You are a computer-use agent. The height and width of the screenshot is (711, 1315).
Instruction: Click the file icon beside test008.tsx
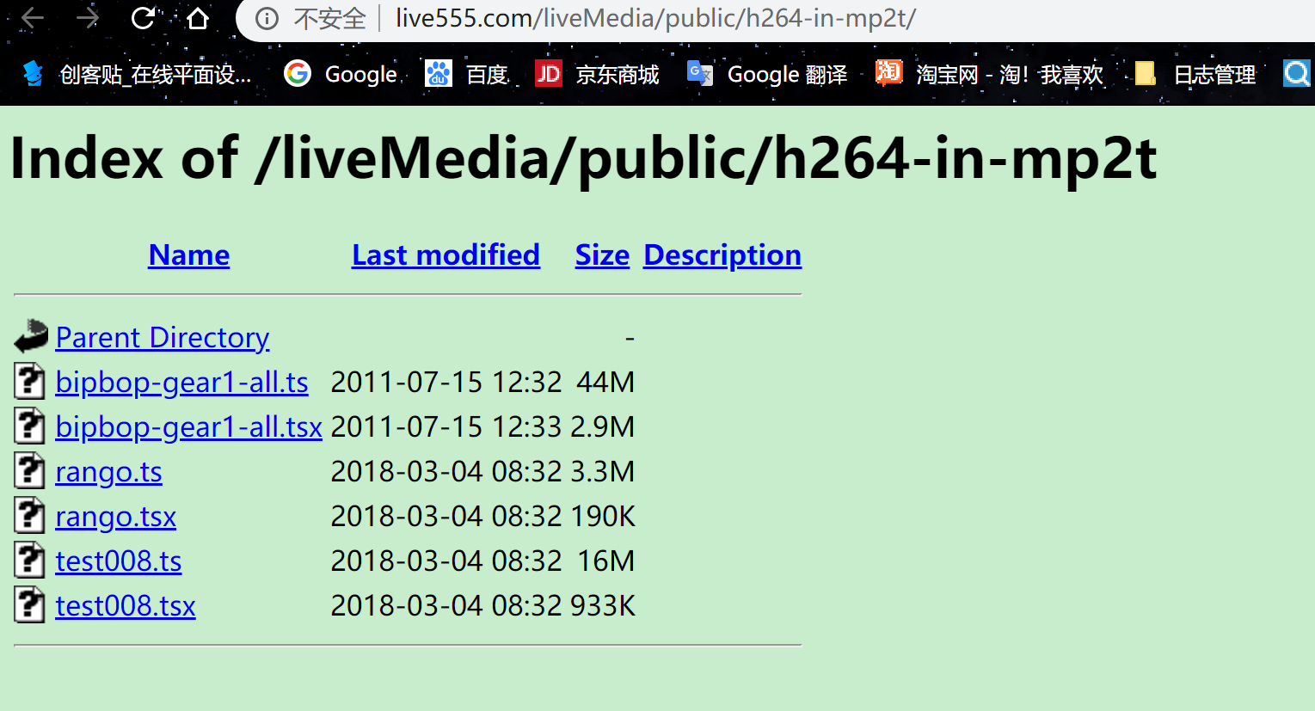28,604
